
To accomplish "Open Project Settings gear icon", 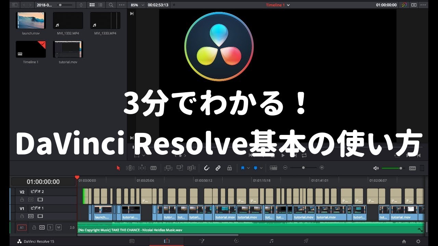I will click(x=418, y=241).
